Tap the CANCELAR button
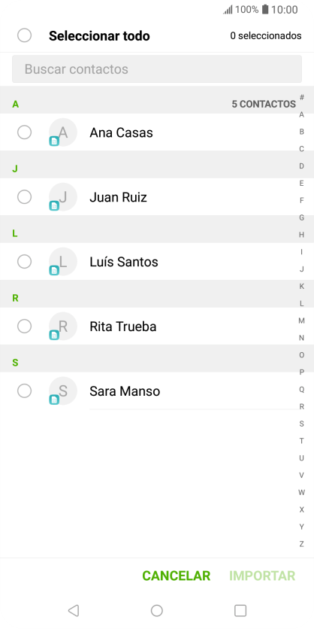This screenshot has width=314, height=629. 177,576
